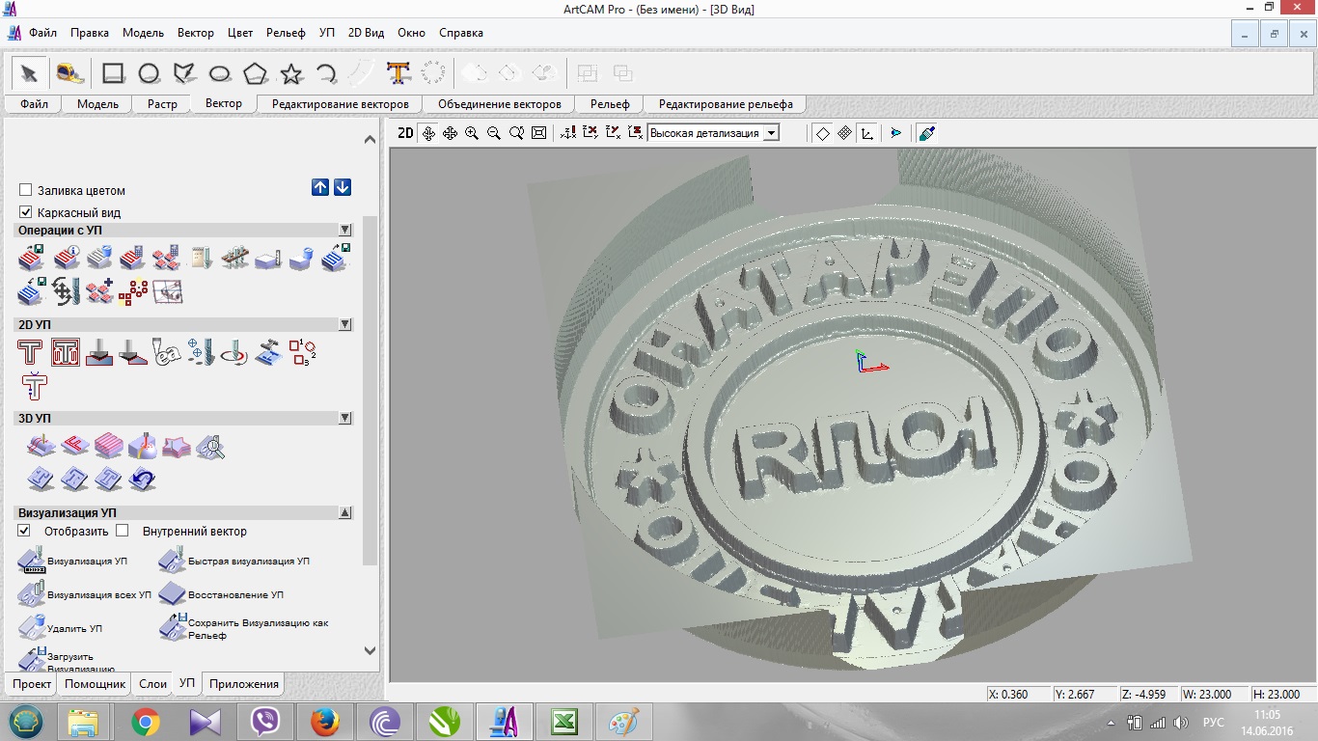Choose the polygon drawing tool
This screenshot has width=1318, height=741.
(255, 73)
